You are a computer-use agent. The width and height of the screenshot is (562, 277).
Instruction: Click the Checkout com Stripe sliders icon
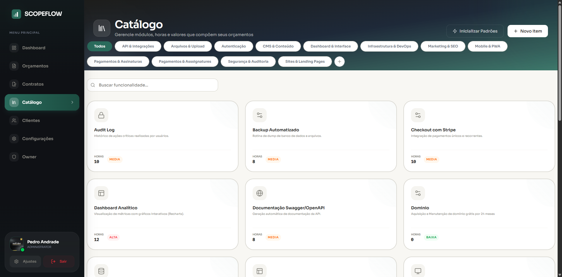point(418,115)
